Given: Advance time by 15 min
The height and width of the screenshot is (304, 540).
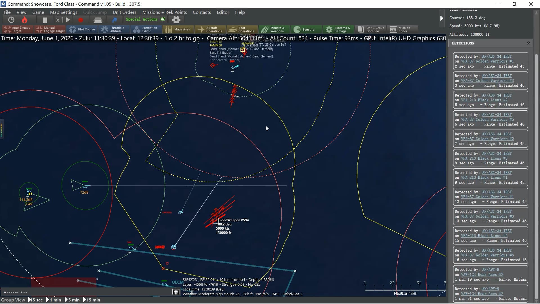Looking at the screenshot, I should coord(92,300).
